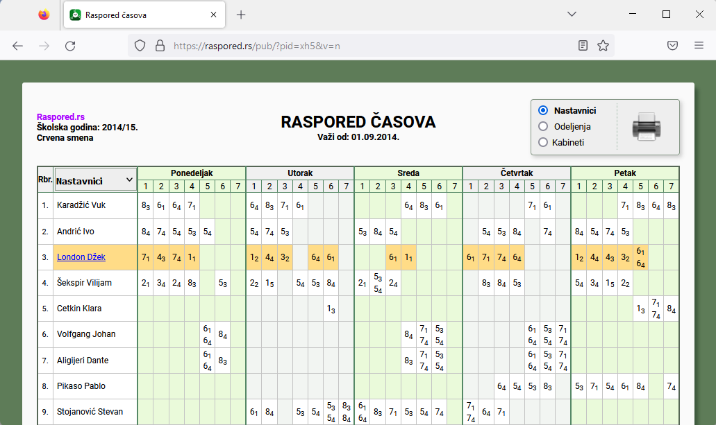Click Karadžić Vuk's Monday first period cell
This screenshot has height=425, width=716.
[x=146, y=206]
